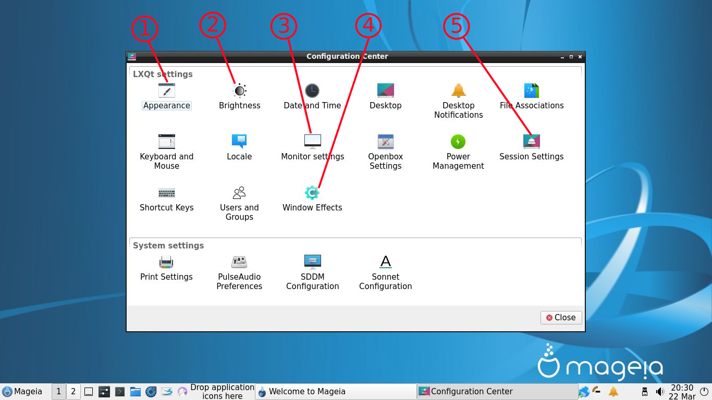The image size is (712, 400).
Task: Open Mageia Control Center gear icon in panel
Action: (x=151, y=392)
